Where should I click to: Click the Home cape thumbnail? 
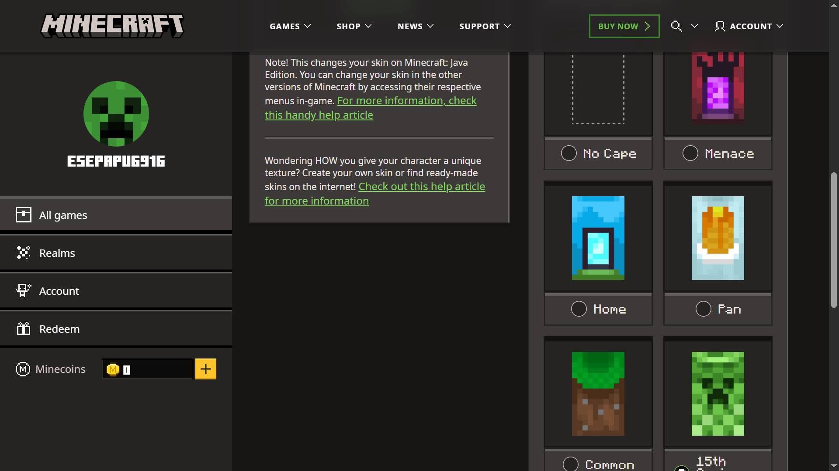click(598, 238)
